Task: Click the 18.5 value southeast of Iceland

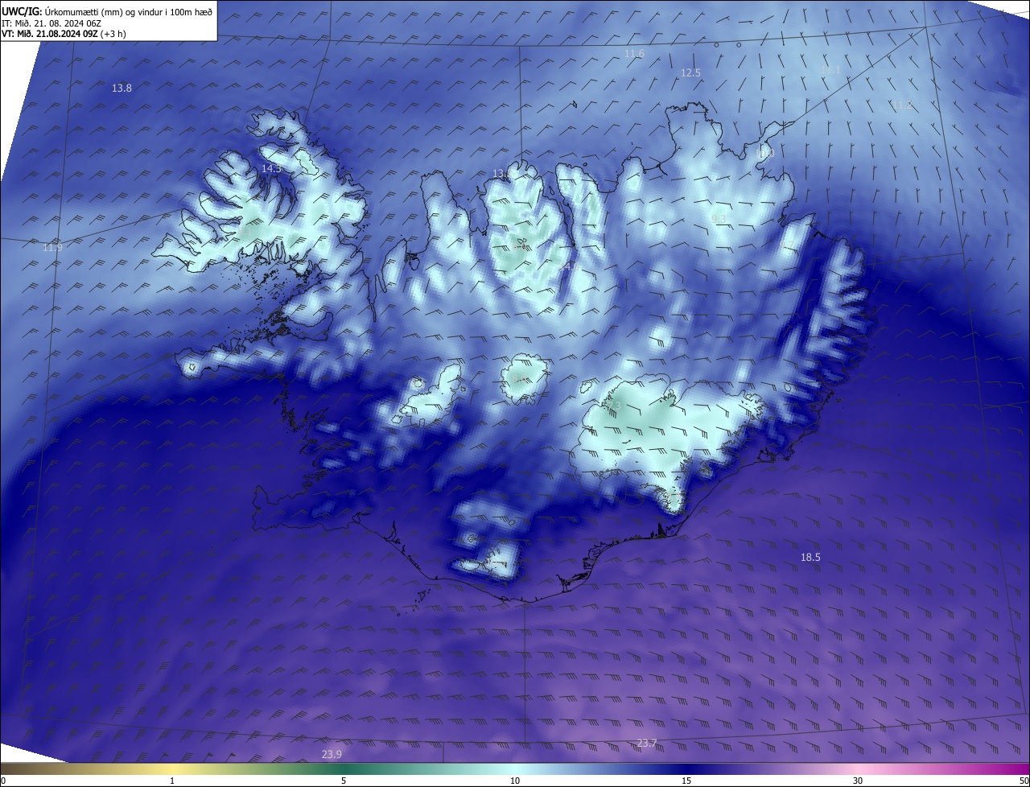Action: pos(810,557)
